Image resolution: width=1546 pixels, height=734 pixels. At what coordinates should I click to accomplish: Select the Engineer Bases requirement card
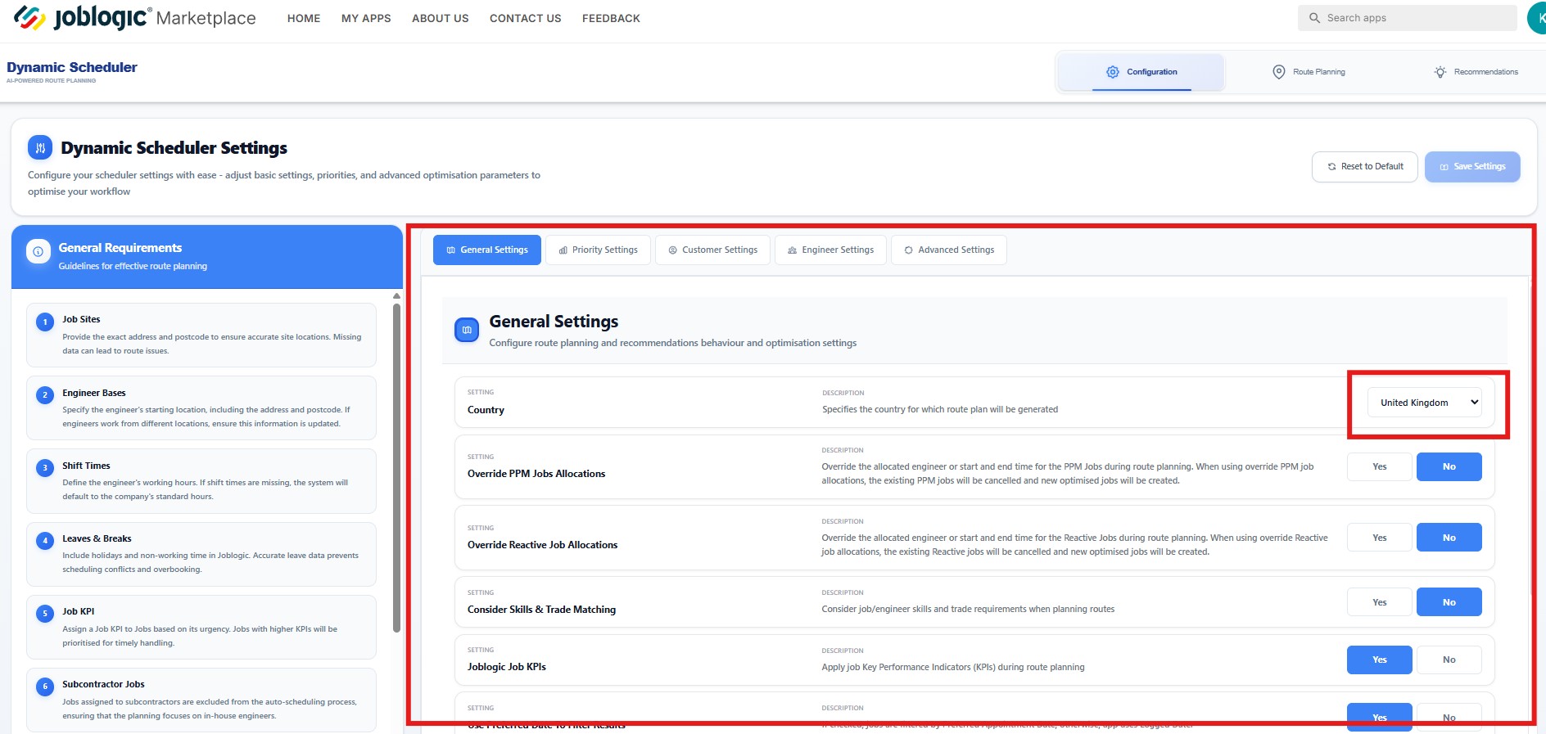pyautogui.click(x=201, y=408)
